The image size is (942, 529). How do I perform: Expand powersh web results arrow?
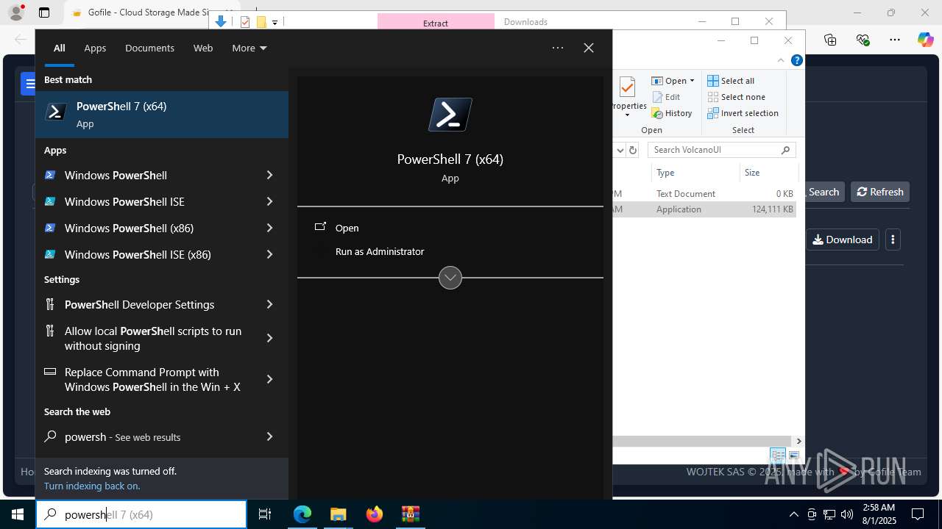pyautogui.click(x=269, y=436)
